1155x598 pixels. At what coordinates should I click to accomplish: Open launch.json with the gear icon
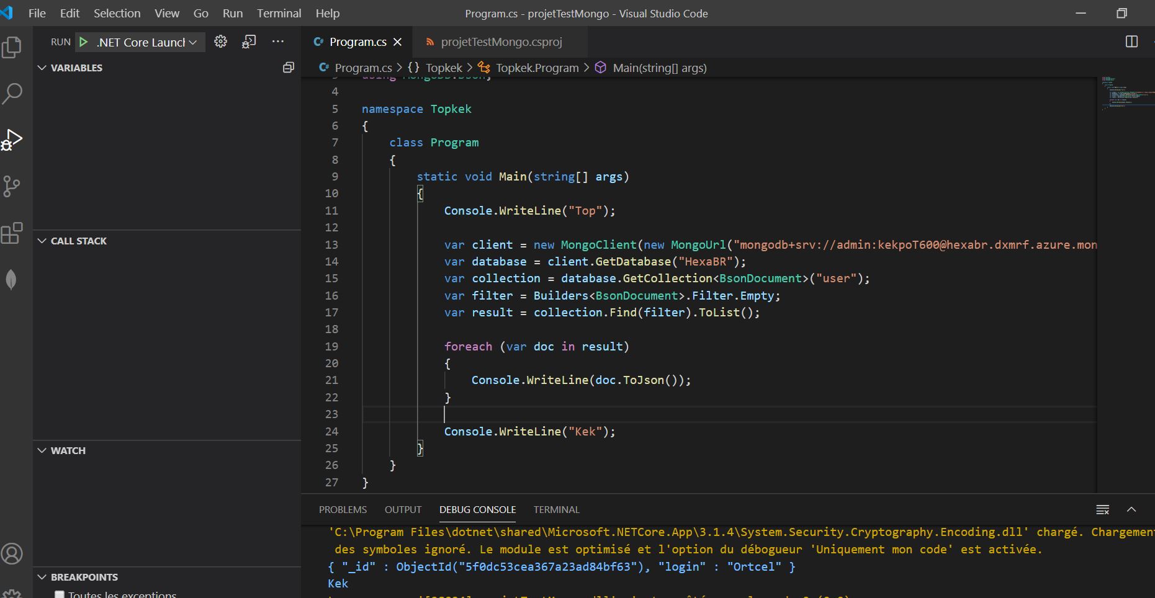(x=220, y=42)
